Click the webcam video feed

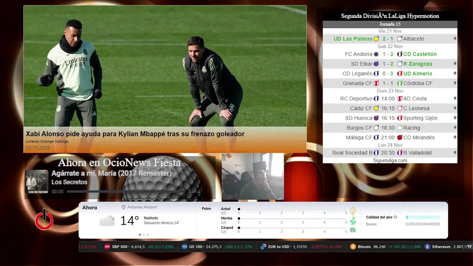(253, 177)
